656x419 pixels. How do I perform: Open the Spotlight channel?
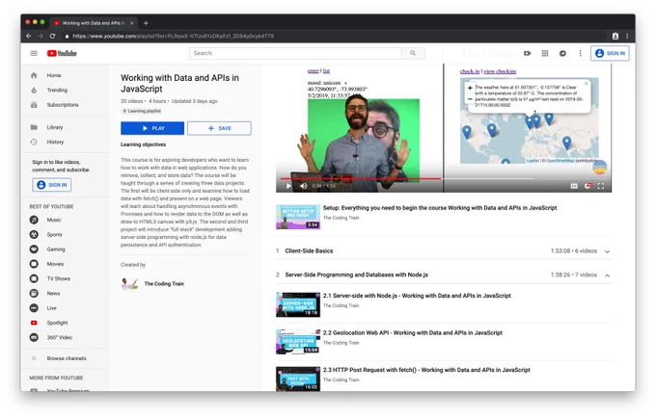(x=57, y=323)
